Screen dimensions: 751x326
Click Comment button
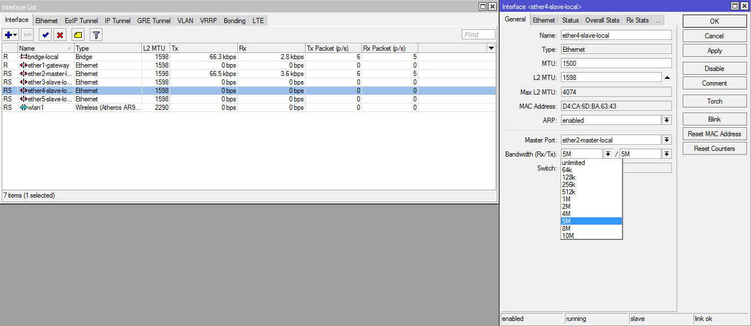click(x=714, y=83)
